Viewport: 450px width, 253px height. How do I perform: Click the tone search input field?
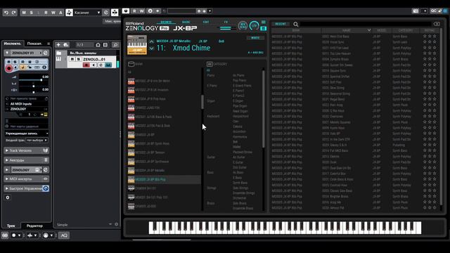point(365,25)
